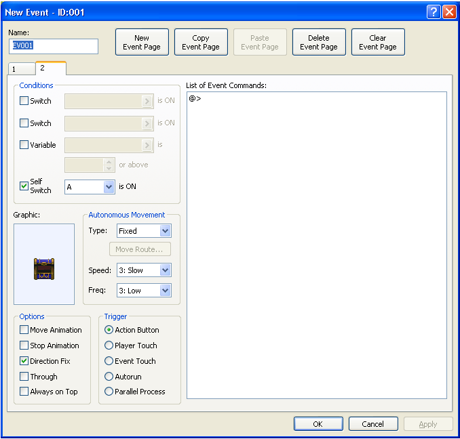The height and width of the screenshot is (439, 460).
Task: Click the treasure chest graphic preview
Action: click(x=44, y=268)
